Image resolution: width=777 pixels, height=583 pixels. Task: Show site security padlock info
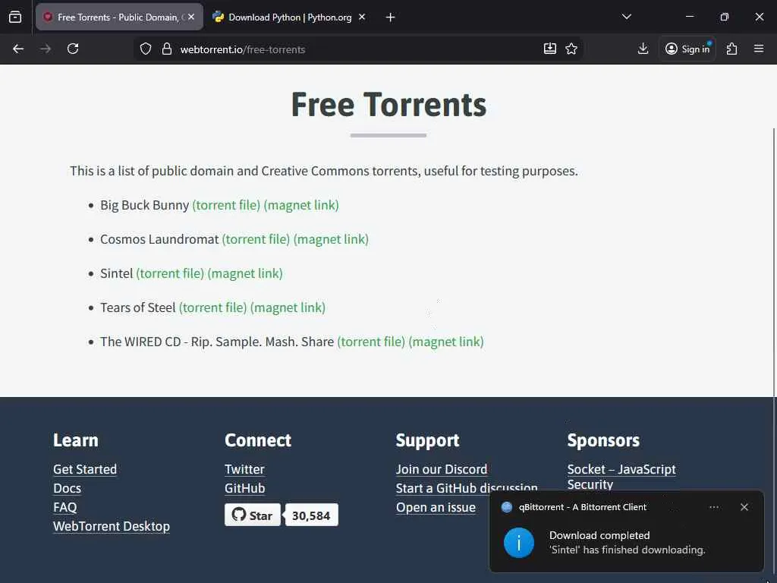(167, 49)
